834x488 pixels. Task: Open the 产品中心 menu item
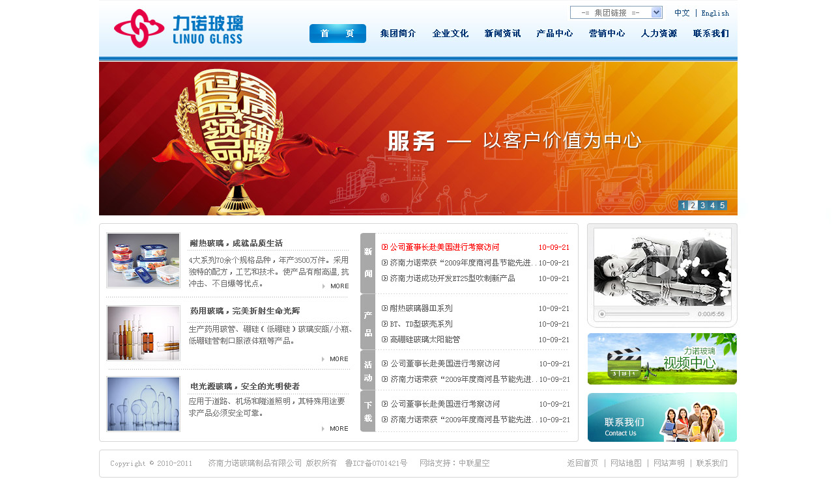point(554,34)
